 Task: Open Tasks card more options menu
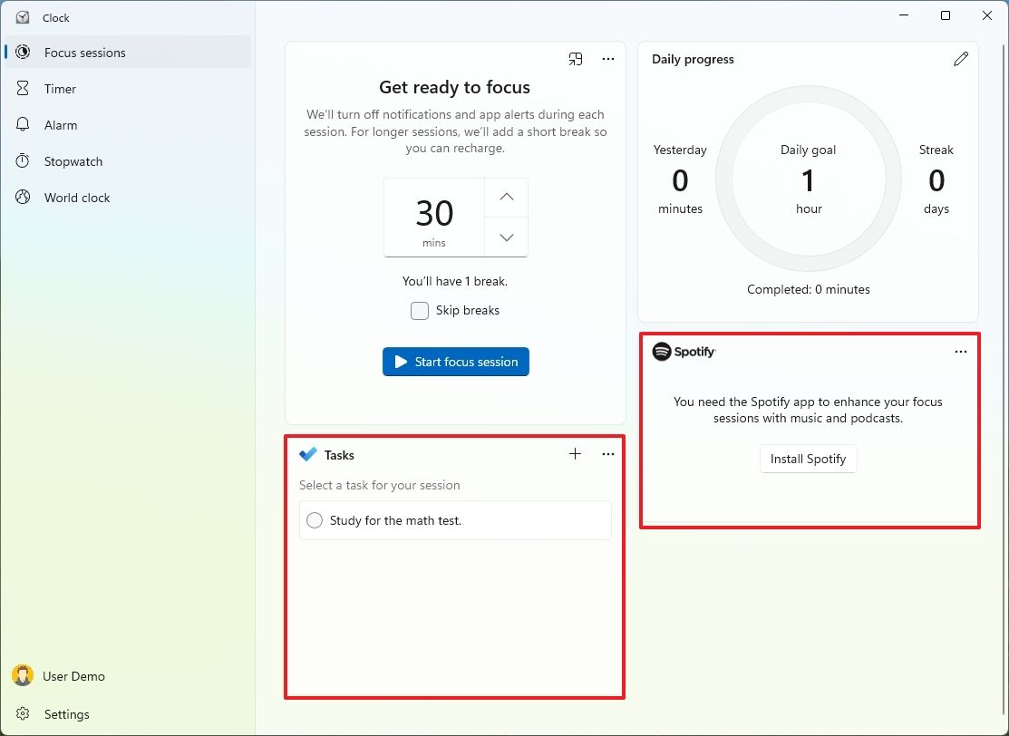608,454
